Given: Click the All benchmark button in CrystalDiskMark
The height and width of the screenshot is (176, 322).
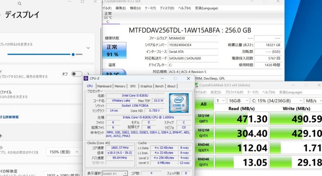Looking at the screenshot, I should (x=204, y=104).
